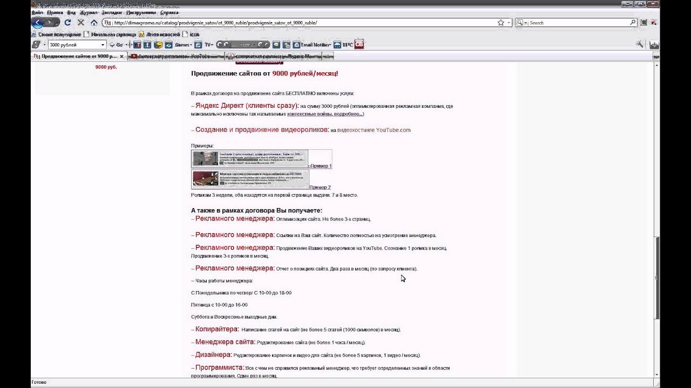The image size is (691, 388).
Task: Click the YouTube toolbar icon
Action: tap(137, 45)
